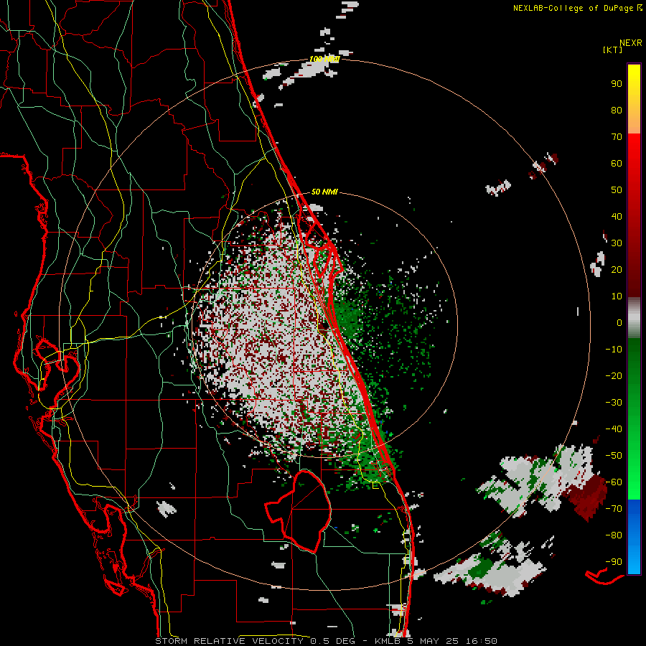646x646 pixels.
Task: Click the STORM RELATIVE VELOCITY caption text
Action: coord(229,641)
